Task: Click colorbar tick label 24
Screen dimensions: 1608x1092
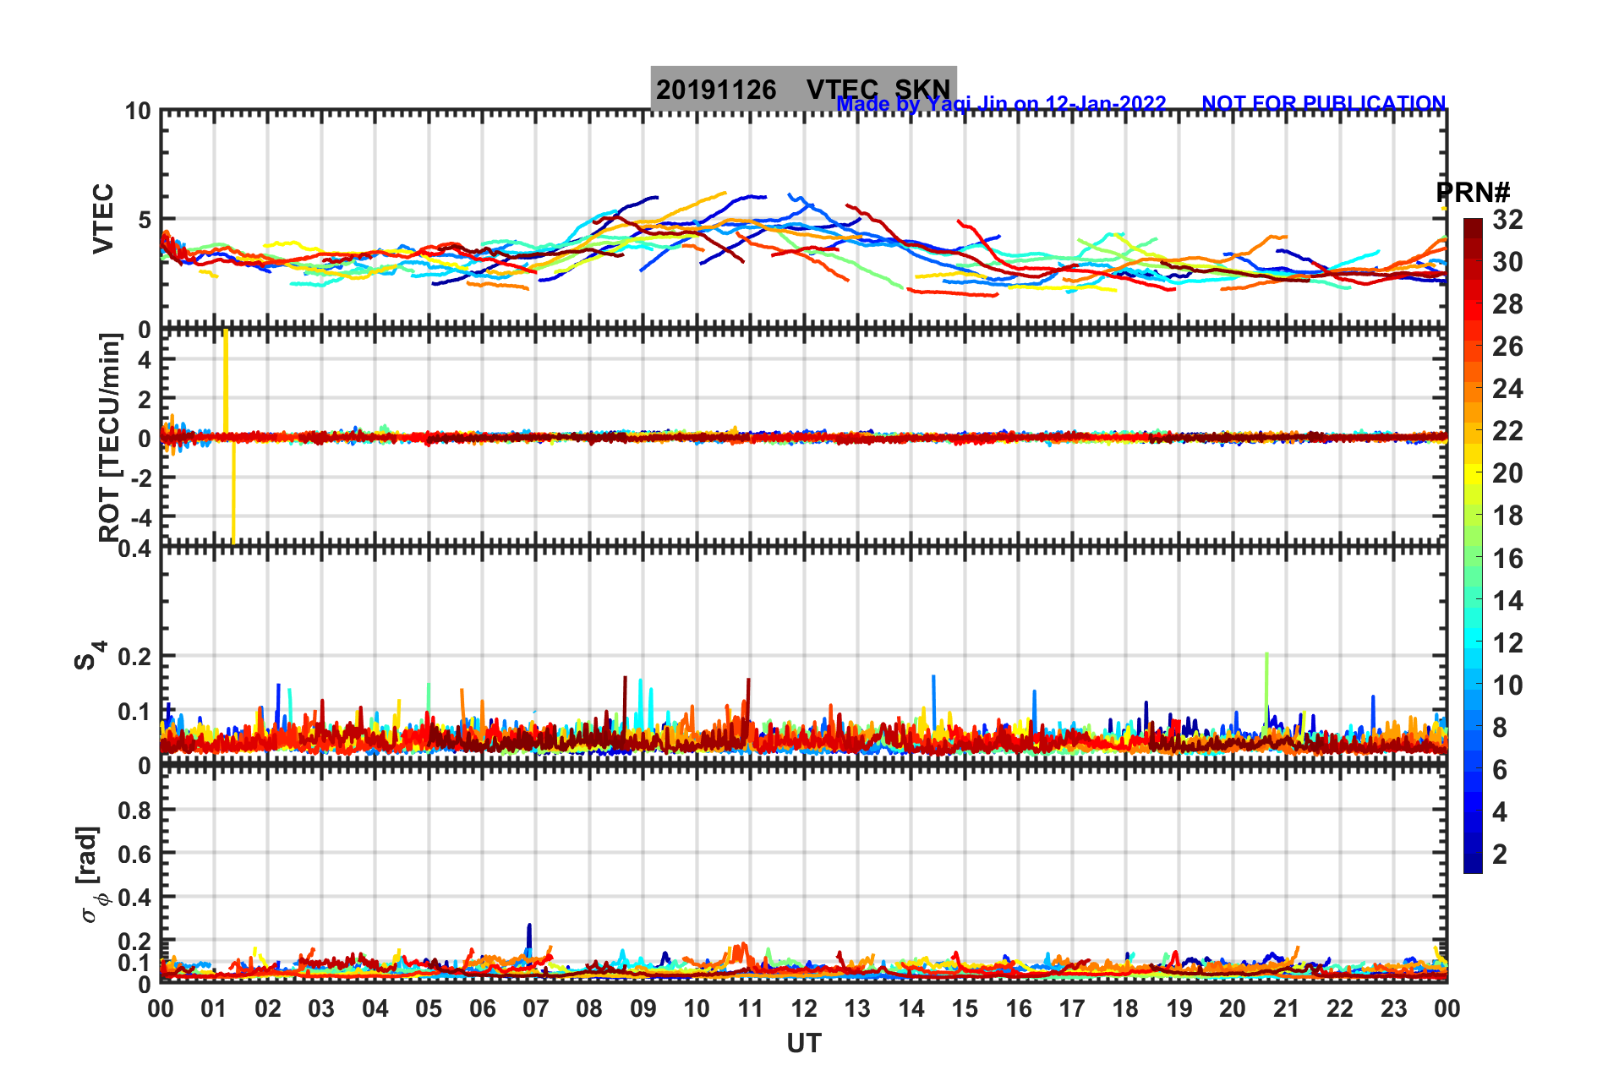Action: pyautogui.click(x=1507, y=389)
